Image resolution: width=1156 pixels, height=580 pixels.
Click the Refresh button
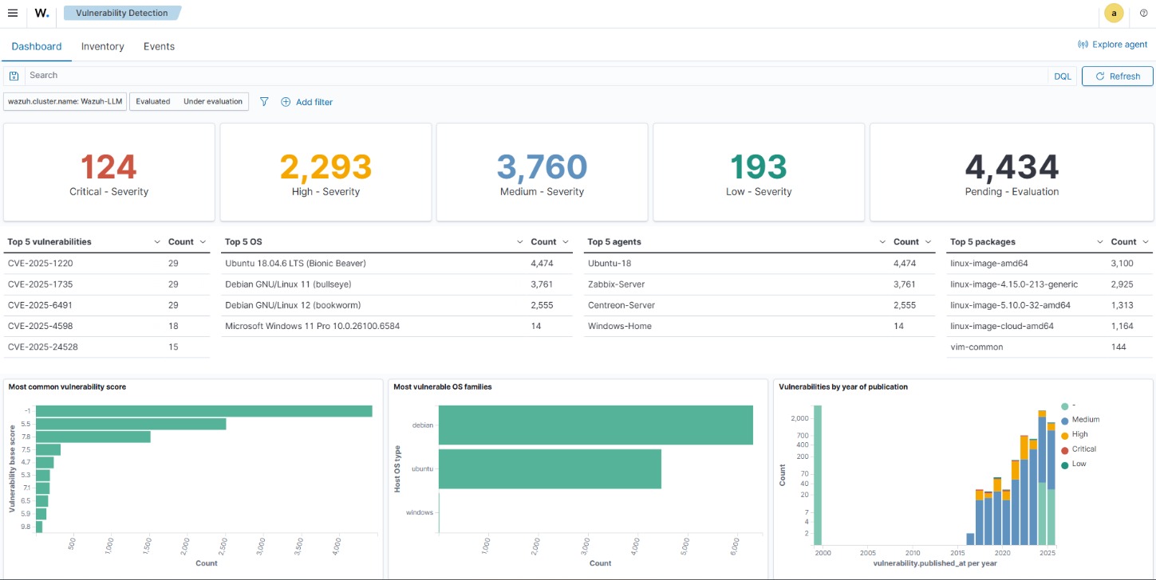coord(1117,76)
